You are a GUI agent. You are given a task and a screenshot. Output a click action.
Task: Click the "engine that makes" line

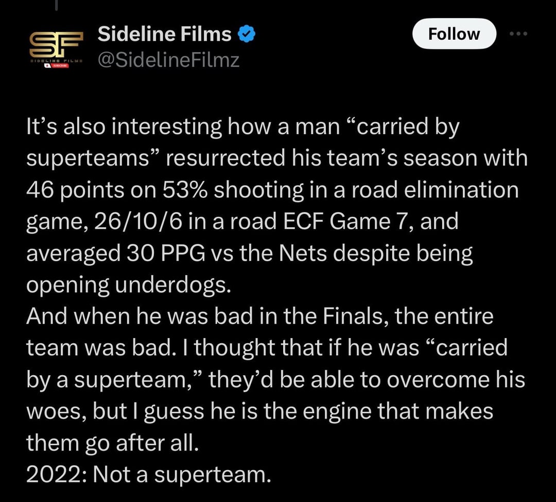pos(259,411)
